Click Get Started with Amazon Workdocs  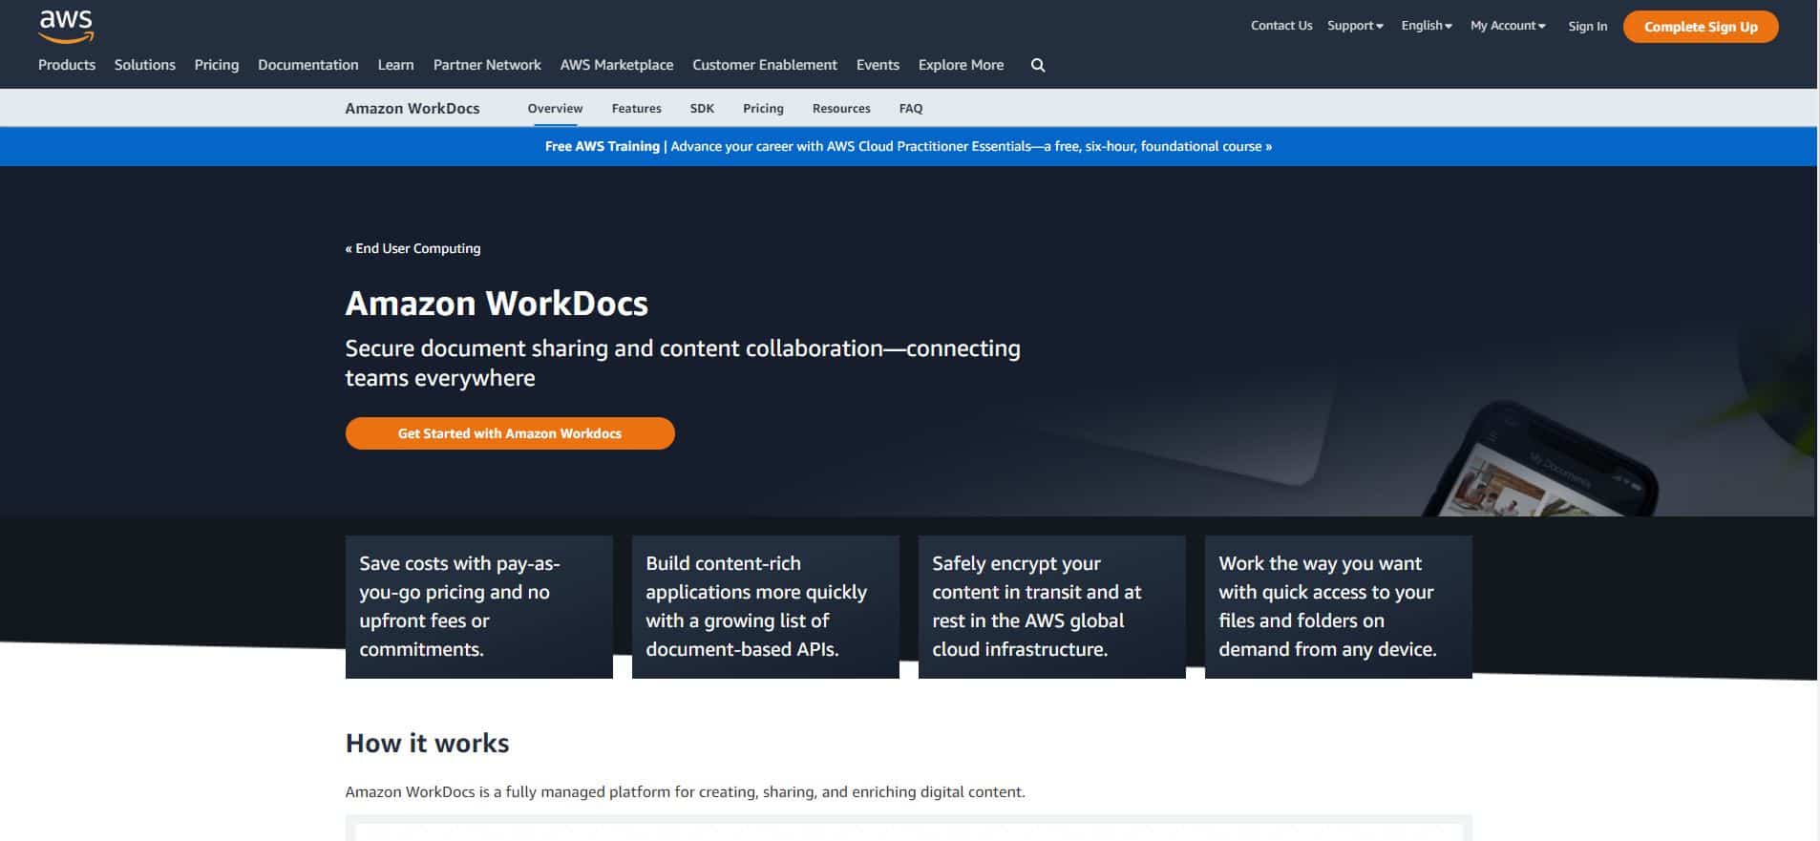(510, 433)
